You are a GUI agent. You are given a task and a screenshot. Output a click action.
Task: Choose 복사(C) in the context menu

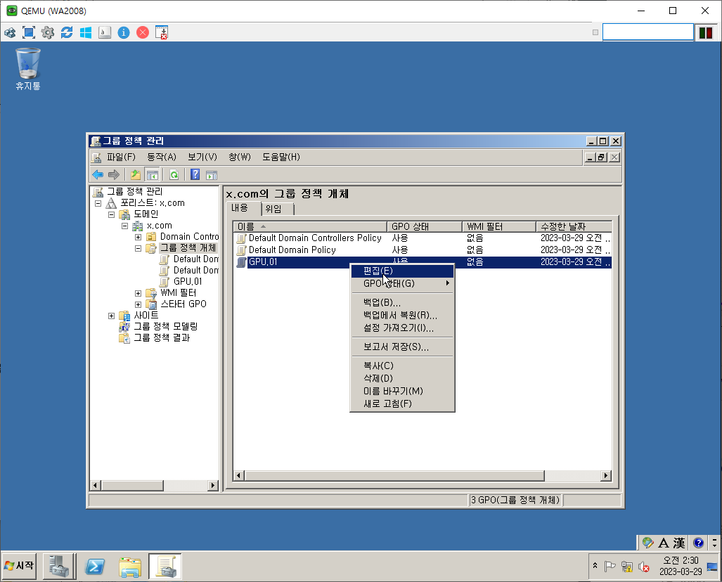(x=402, y=366)
